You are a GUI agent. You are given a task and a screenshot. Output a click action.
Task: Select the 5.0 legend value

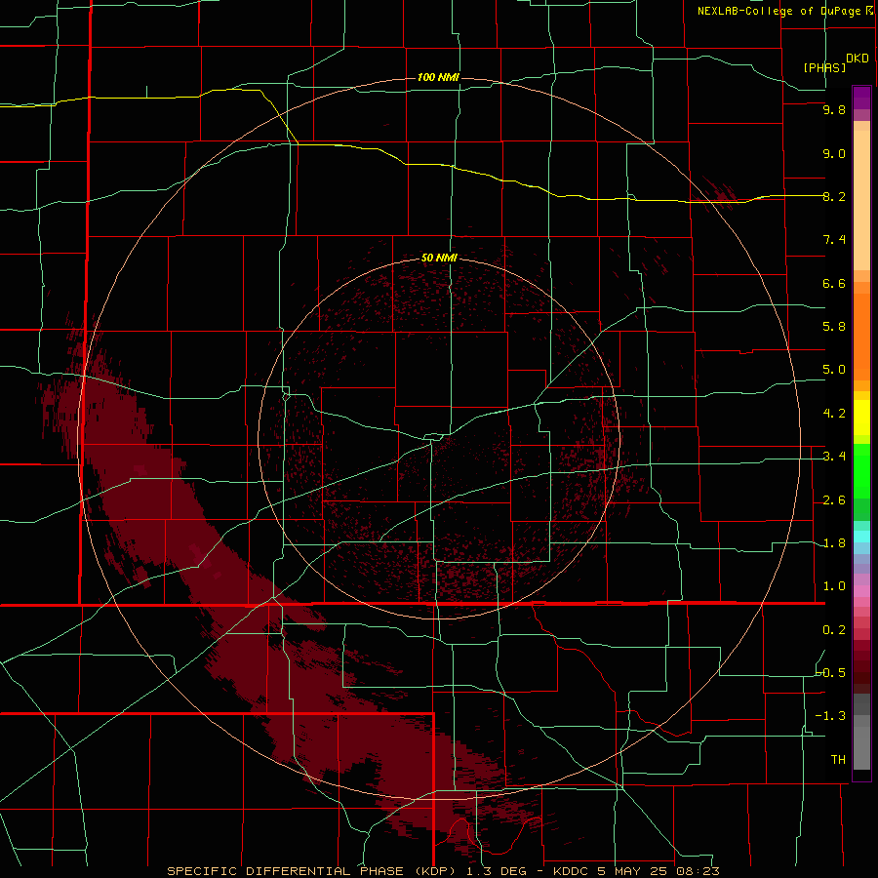834,370
